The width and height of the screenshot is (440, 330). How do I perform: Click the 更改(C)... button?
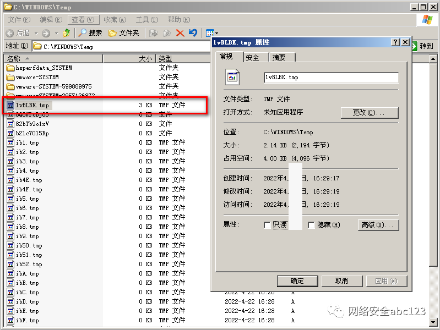370,112
